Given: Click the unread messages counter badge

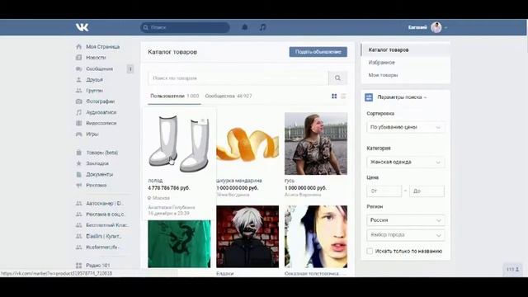Looking at the screenshot, I should (x=130, y=69).
